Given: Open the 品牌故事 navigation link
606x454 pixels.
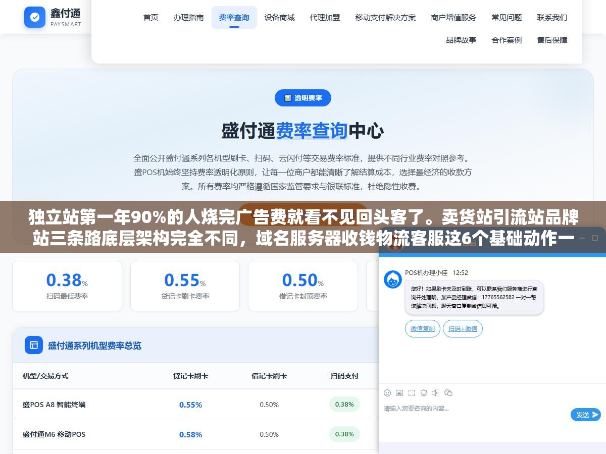Looking at the screenshot, I should (x=461, y=40).
